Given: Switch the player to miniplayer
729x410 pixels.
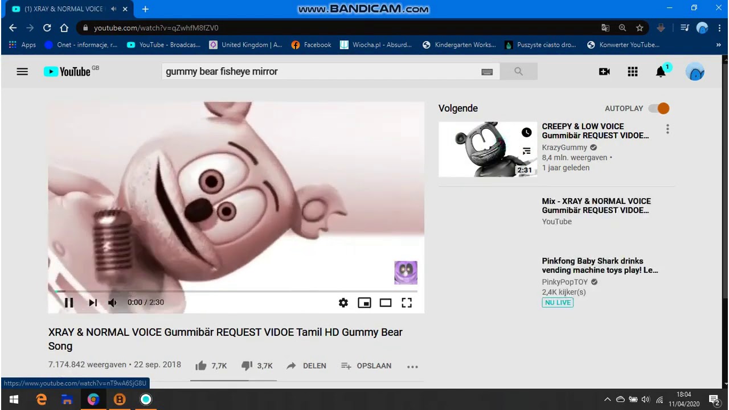Looking at the screenshot, I should coord(364,303).
